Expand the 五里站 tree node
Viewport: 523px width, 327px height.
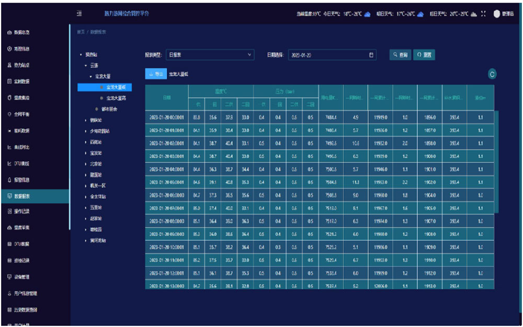pyautogui.click(x=86, y=207)
